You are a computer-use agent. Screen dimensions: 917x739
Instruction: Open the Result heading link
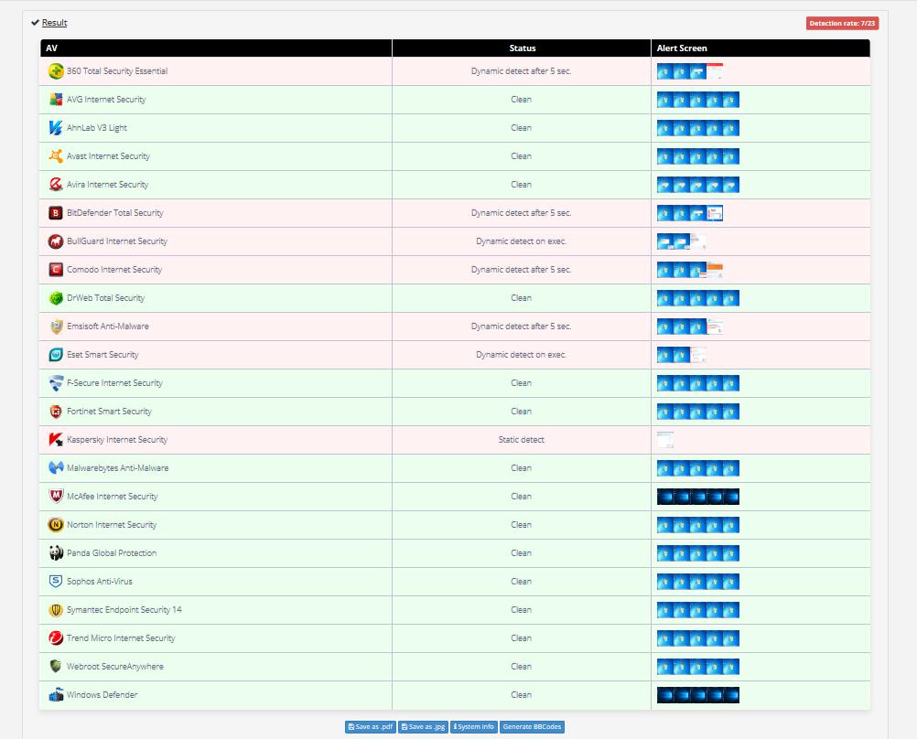coord(54,23)
